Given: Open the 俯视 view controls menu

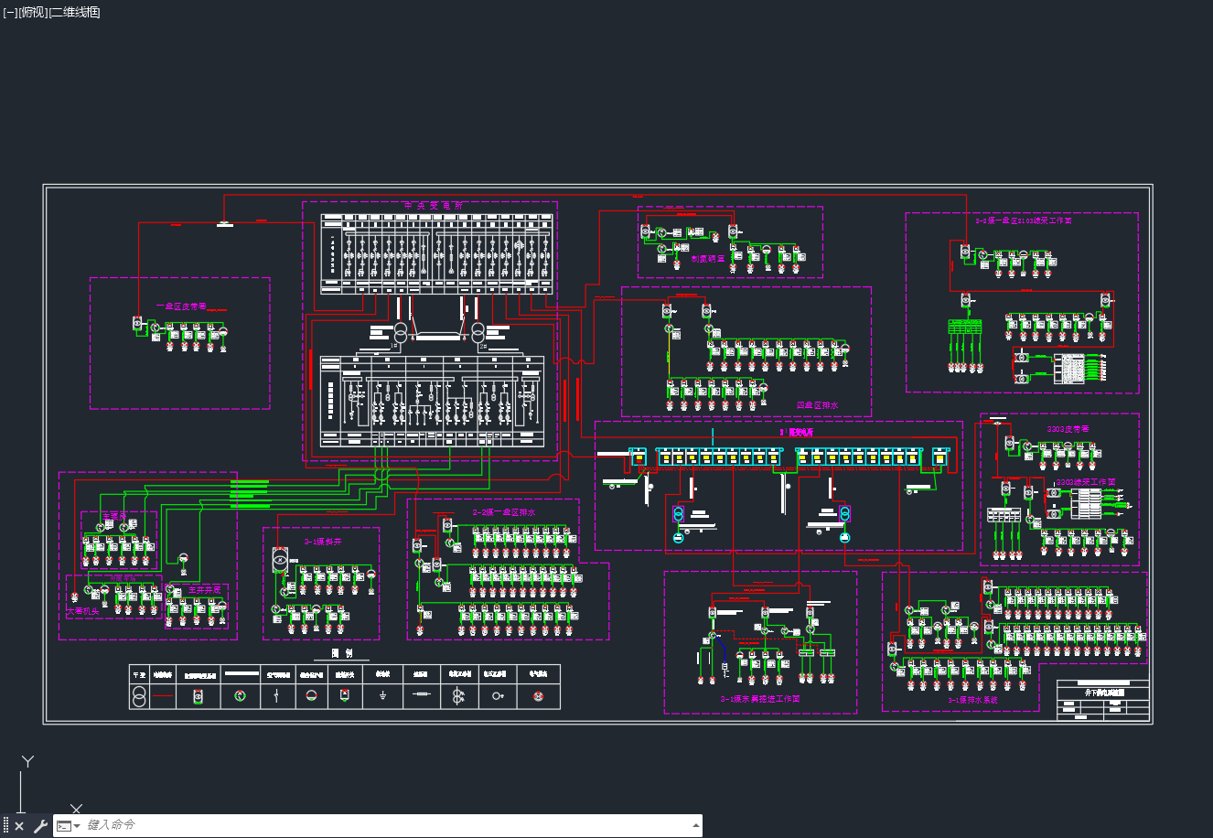Looking at the screenshot, I should point(32,12).
